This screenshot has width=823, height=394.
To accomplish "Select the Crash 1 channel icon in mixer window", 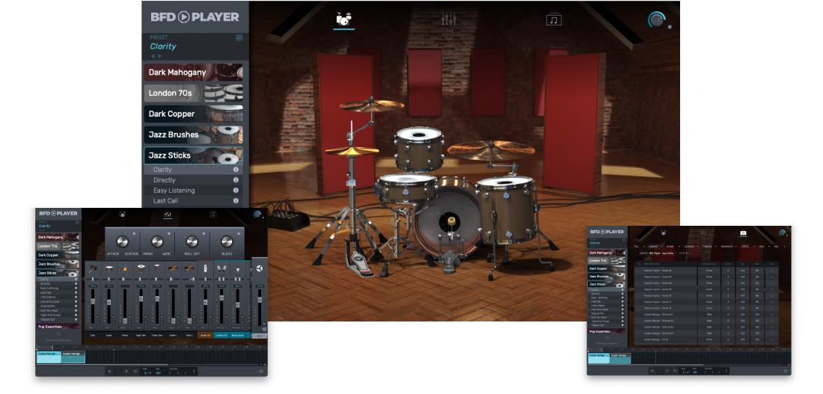I will (174, 268).
